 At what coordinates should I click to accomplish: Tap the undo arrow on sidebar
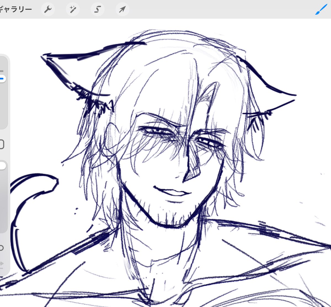tap(1, 248)
